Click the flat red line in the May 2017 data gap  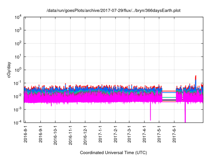pyautogui.click(x=169, y=91)
